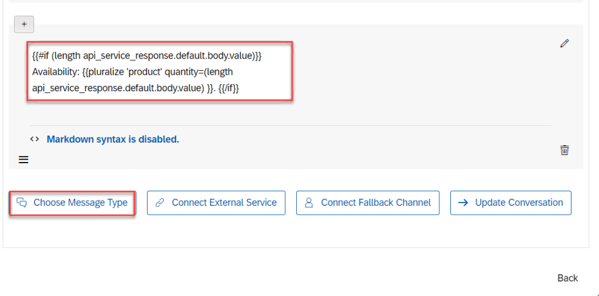This screenshot has height=296, width=599.
Task: Delete the message with the trash icon
Action: tap(564, 150)
